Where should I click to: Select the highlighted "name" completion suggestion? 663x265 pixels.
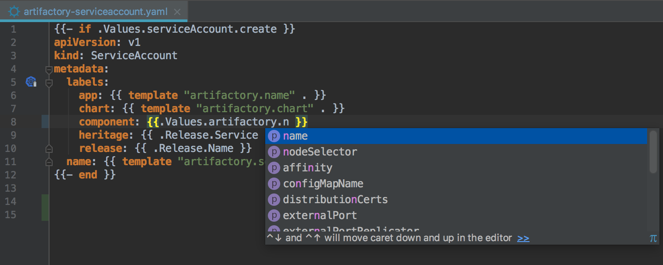click(x=295, y=136)
